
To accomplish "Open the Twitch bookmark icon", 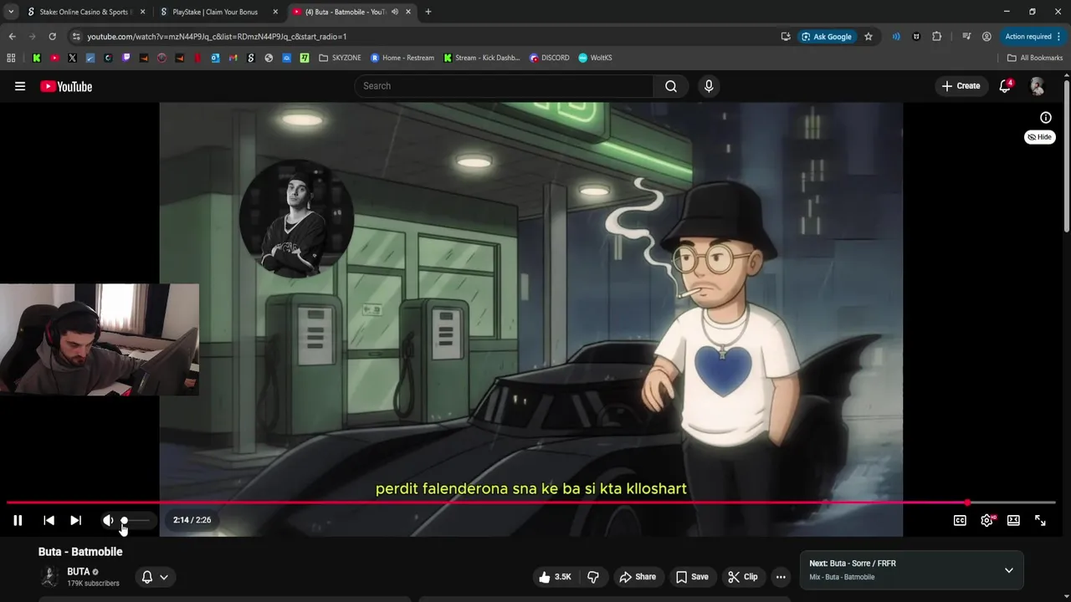I will [x=126, y=58].
